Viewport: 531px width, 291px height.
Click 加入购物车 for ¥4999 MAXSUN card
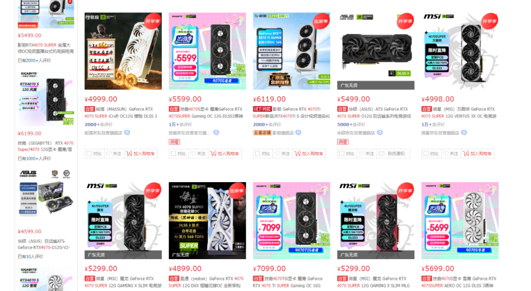click(x=141, y=154)
